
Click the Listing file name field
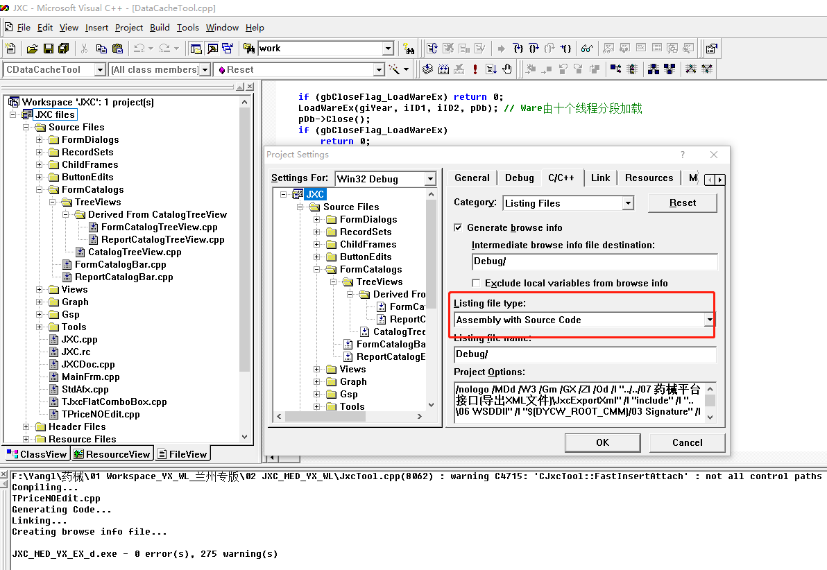[x=585, y=354]
